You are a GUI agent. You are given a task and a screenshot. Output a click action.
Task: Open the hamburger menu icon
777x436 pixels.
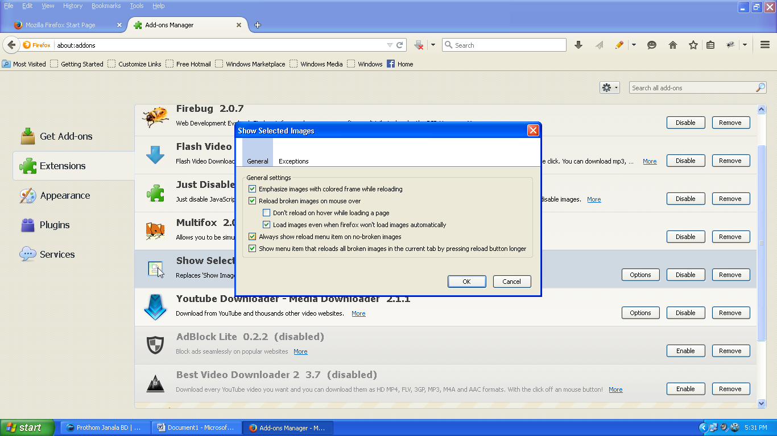[765, 45]
